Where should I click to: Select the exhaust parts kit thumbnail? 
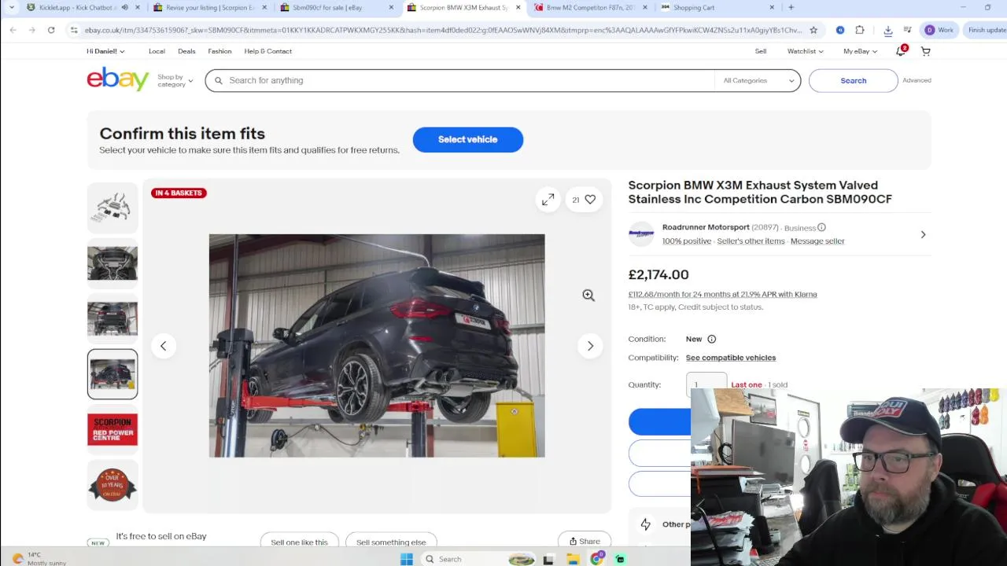point(113,208)
